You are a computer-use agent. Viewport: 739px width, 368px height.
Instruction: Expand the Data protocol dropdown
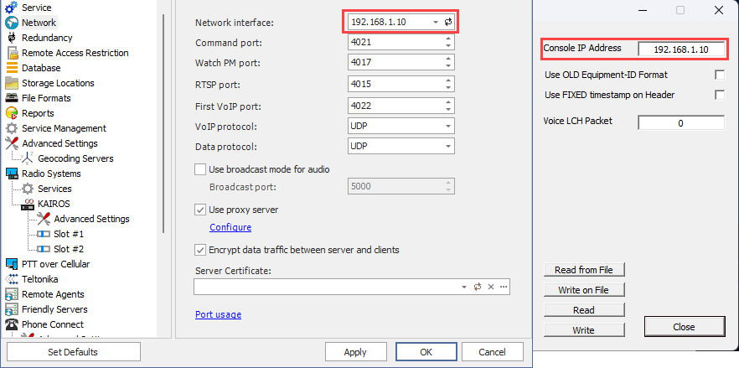tap(448, 146)
